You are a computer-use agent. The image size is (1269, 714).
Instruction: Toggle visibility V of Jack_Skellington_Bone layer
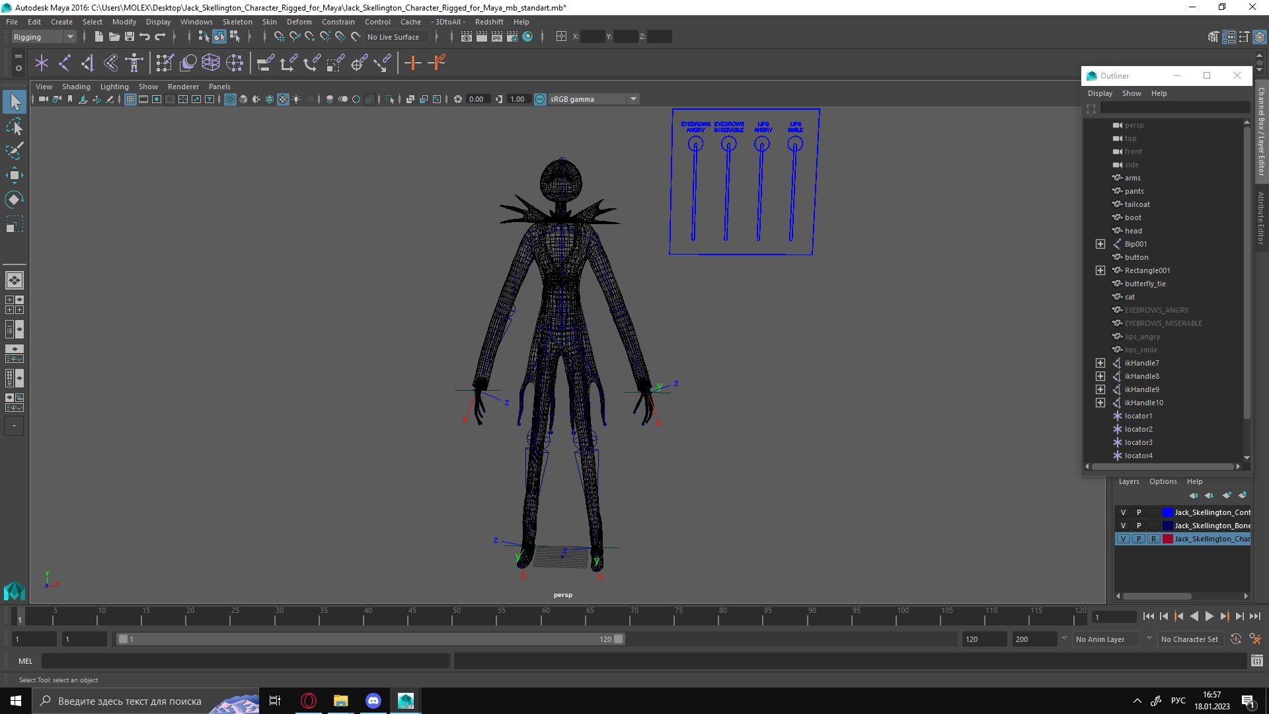(1123, 526)
